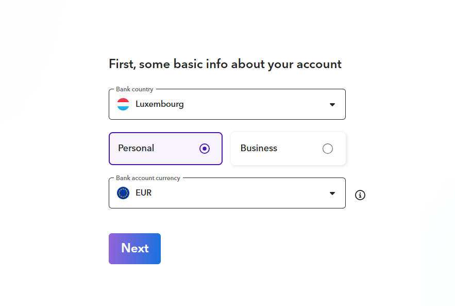Click the "Luxembourg" selected country text
Image resolution: width=455 pixels, height=306 pixels.
160,104
